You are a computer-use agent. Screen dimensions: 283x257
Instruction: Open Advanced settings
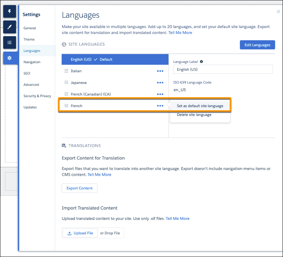[31, 84]
